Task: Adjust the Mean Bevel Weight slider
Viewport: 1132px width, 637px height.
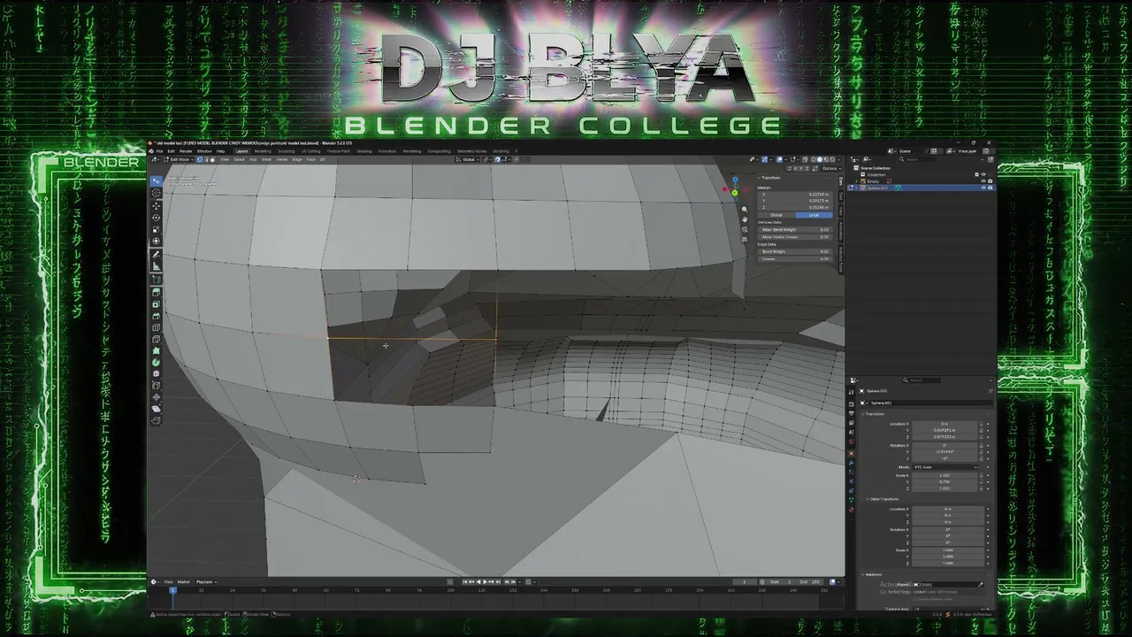Action: click(794, 229)
